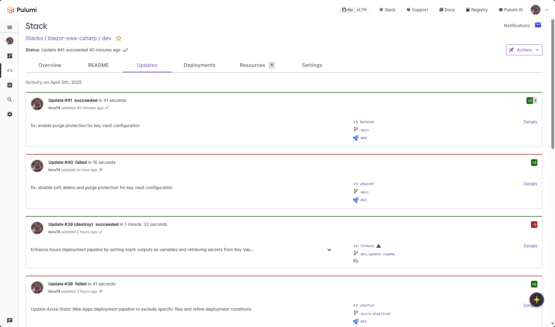Open the search icon in sidebar
This screenshot has height=327, width=555.
[10, 100]
